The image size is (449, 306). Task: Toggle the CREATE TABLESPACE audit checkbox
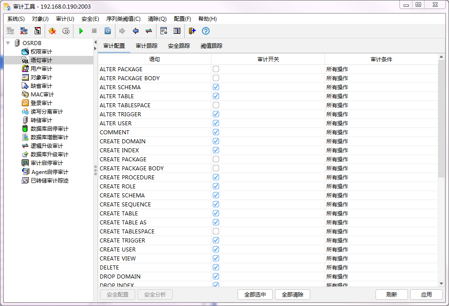216,232
